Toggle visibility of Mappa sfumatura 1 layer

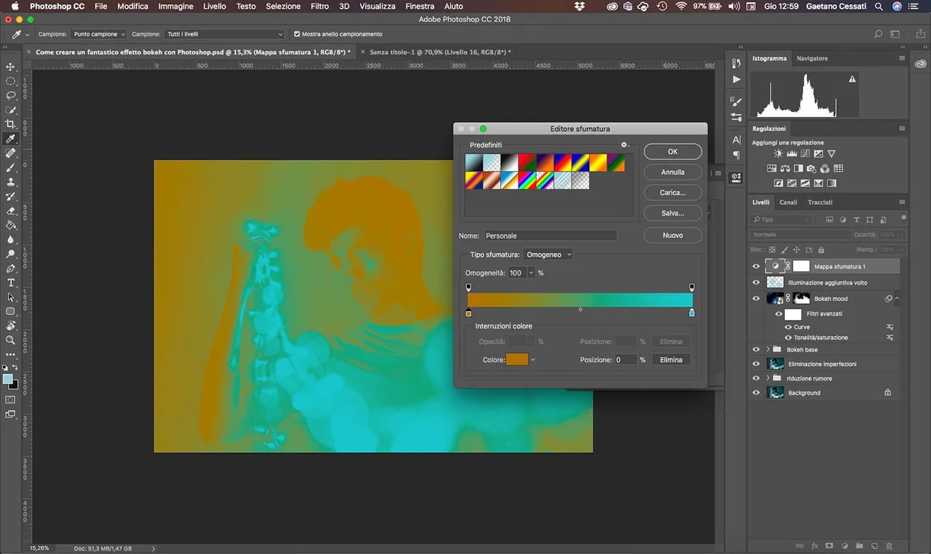pyautogui.click(x=756, y=266)
